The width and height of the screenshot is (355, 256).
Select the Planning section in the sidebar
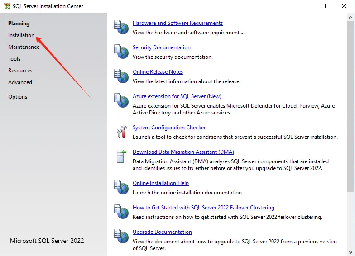tap(19, 24)
